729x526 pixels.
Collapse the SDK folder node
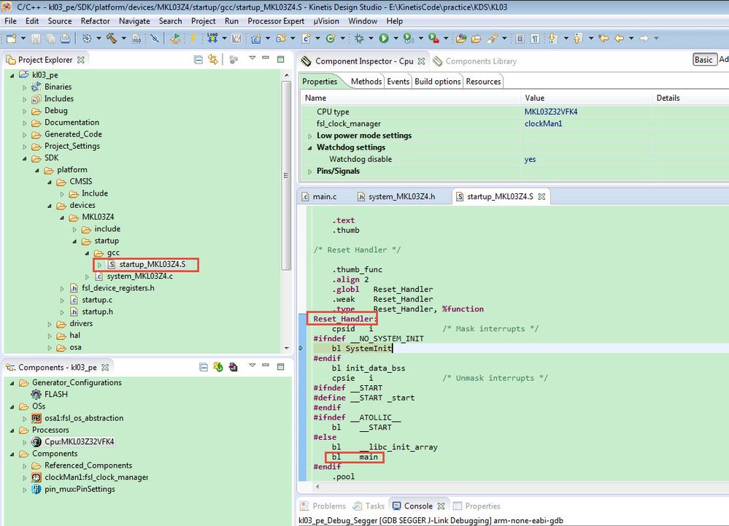point(25,158)
